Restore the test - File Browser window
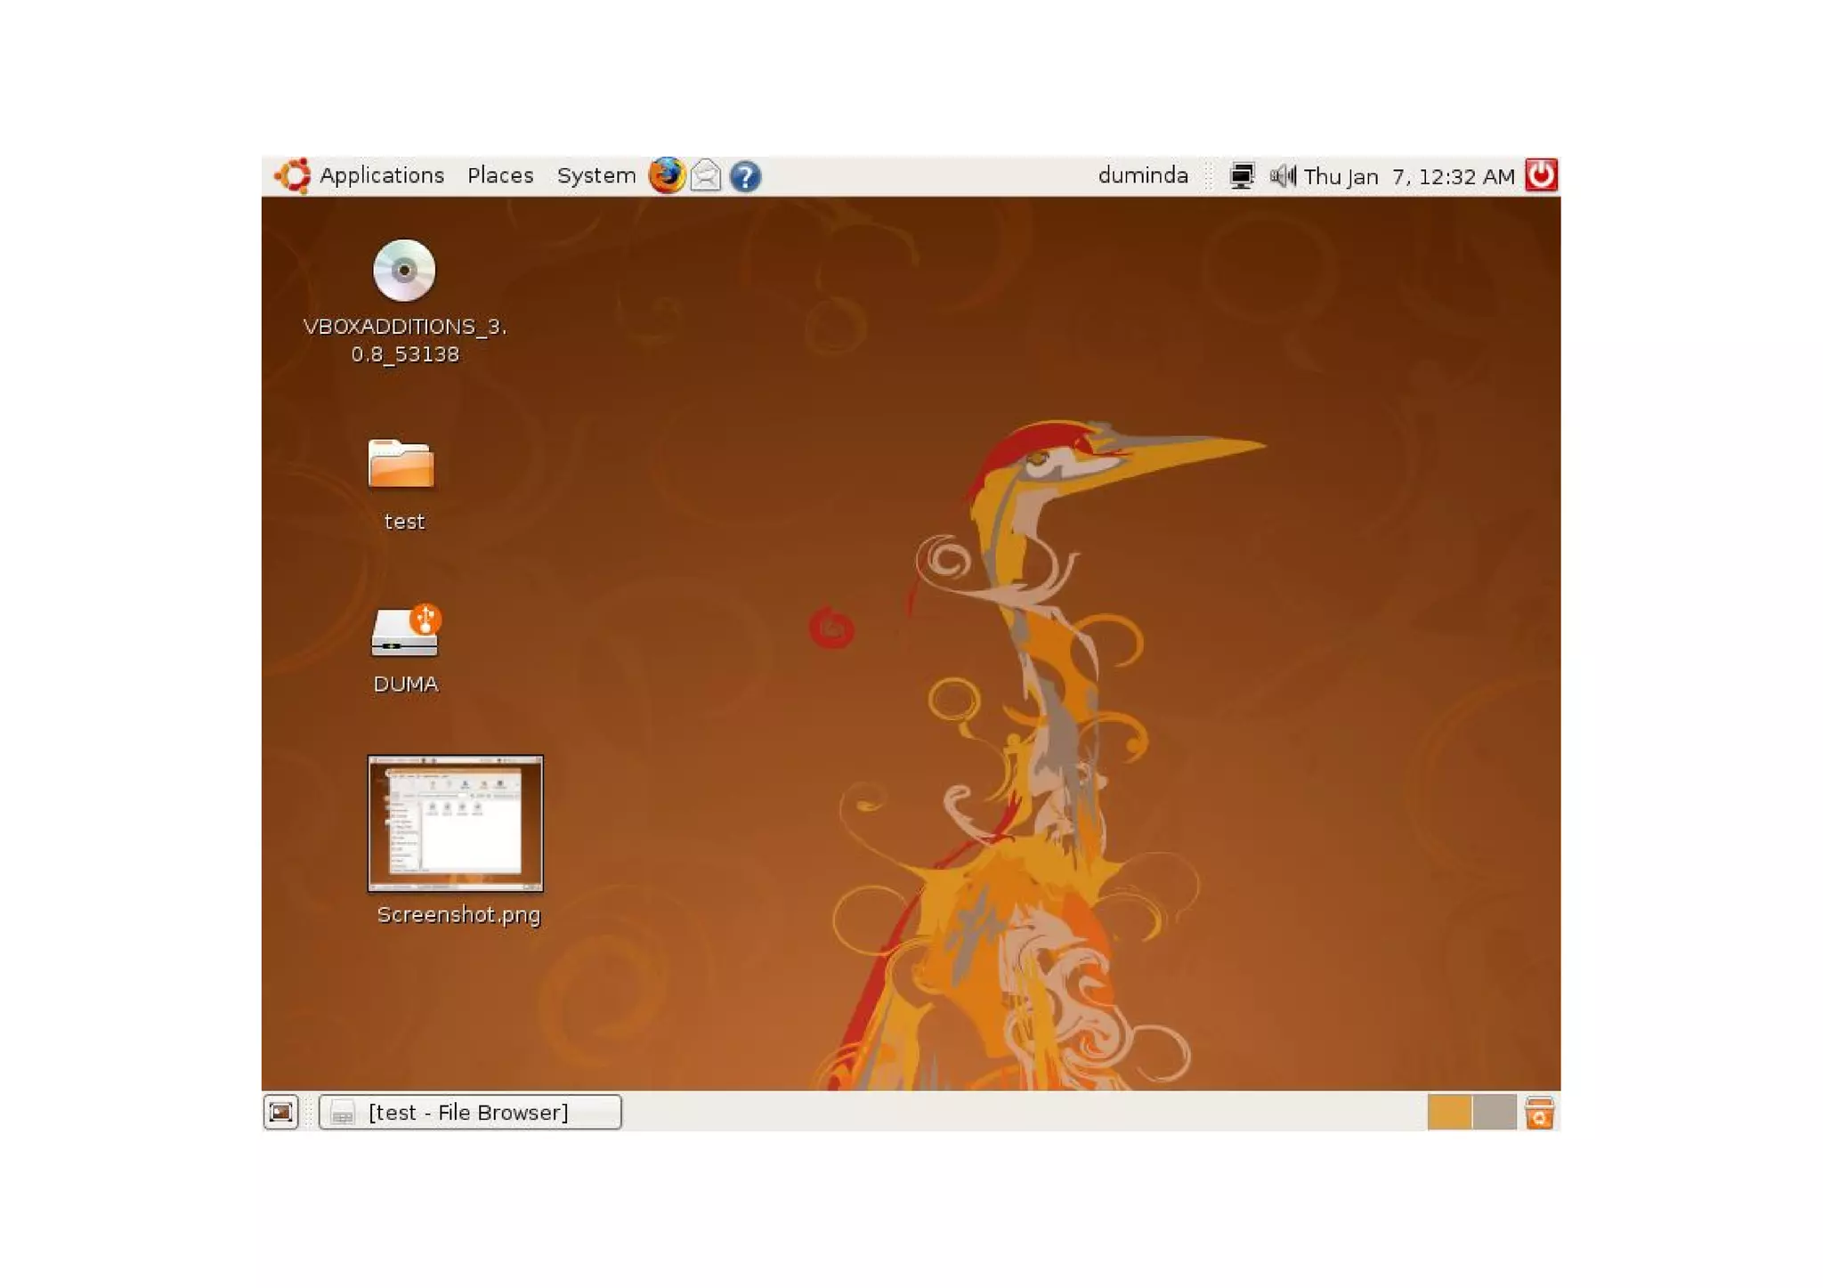 click(470, 1112)
